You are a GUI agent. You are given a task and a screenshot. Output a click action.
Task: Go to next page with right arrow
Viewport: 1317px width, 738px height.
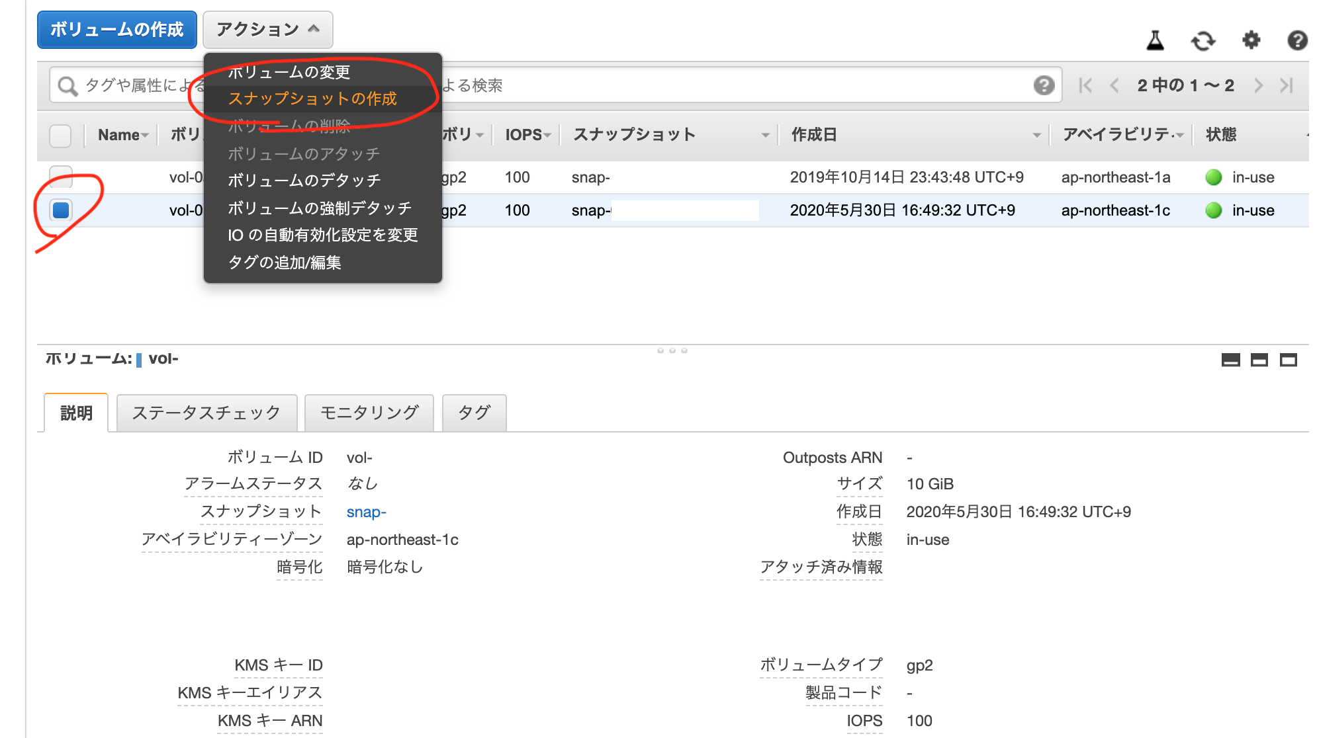tap(1258, 85)
